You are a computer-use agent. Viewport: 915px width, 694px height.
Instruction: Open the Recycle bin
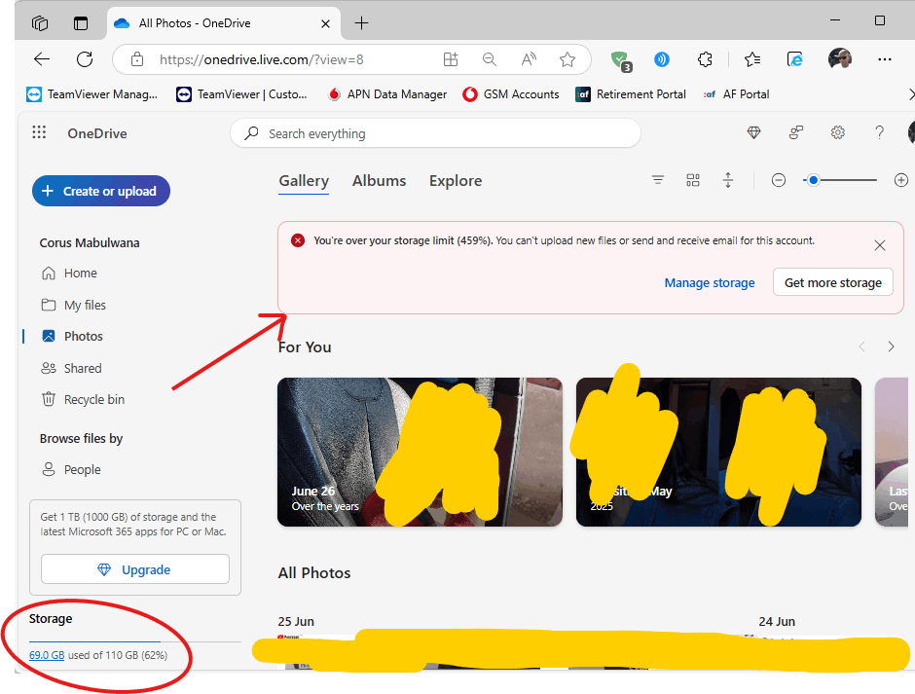pyautogui.click(x=83, y=400)
